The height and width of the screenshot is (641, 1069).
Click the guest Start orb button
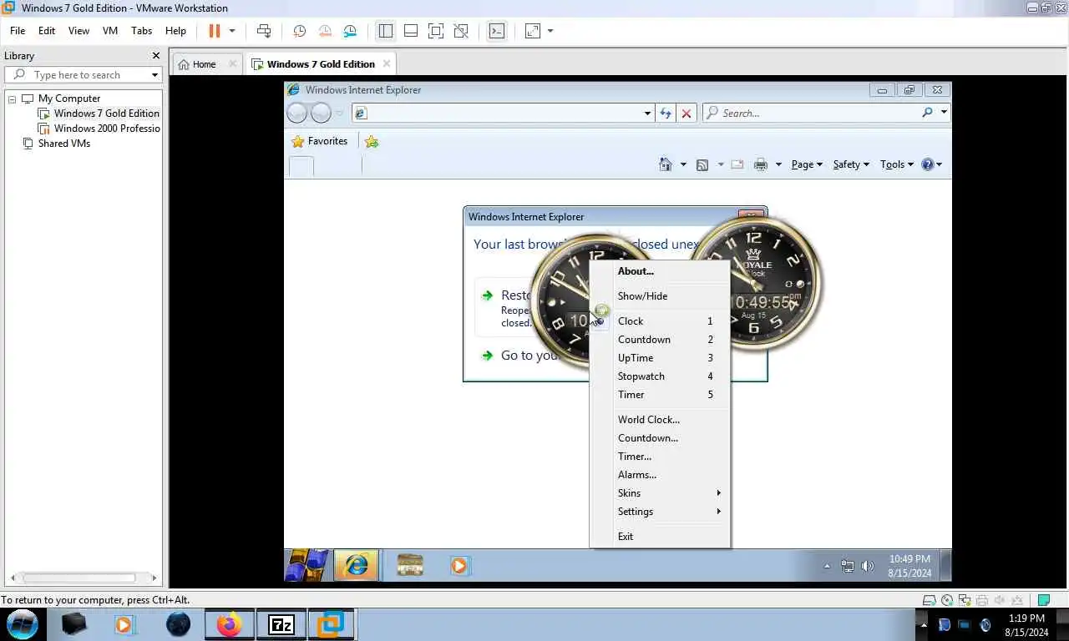[307, 565]
